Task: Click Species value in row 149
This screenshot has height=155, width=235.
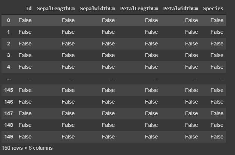Action: (217, 137)
